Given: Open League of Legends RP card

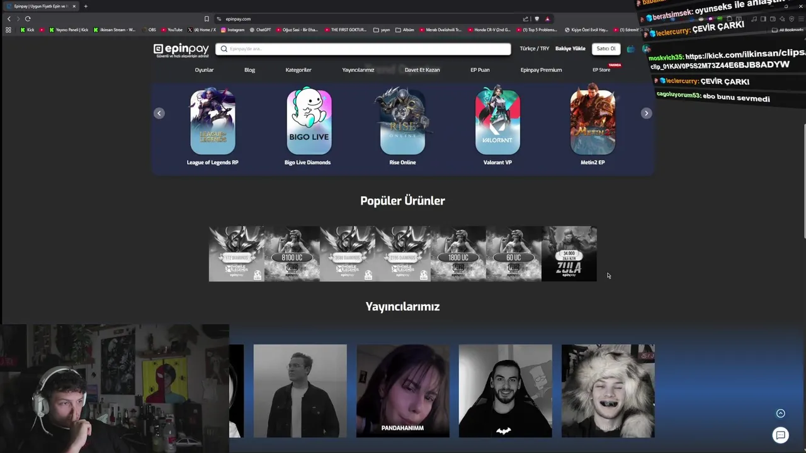Looking at the screenshot, I should (x=213, y=126).
